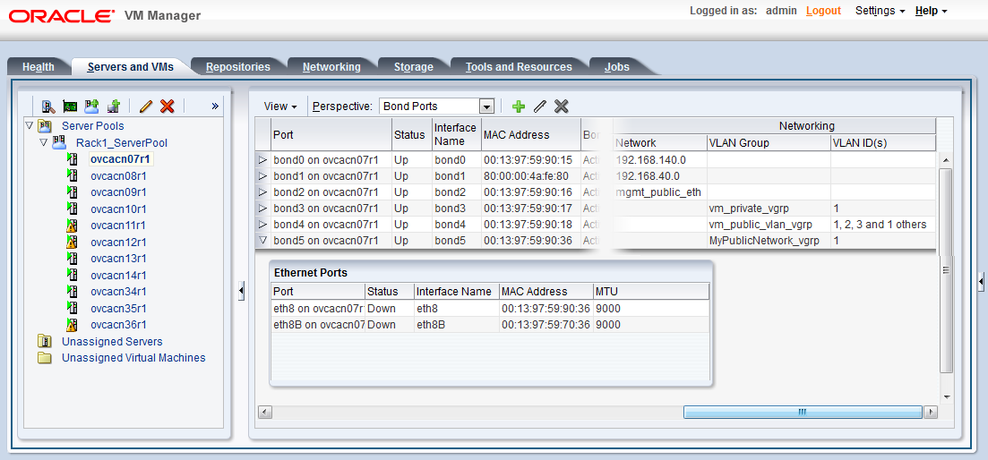988x460 pixels.
Task: Click the Rack1_ServerPool cloud icon
Action: point(58,142)
